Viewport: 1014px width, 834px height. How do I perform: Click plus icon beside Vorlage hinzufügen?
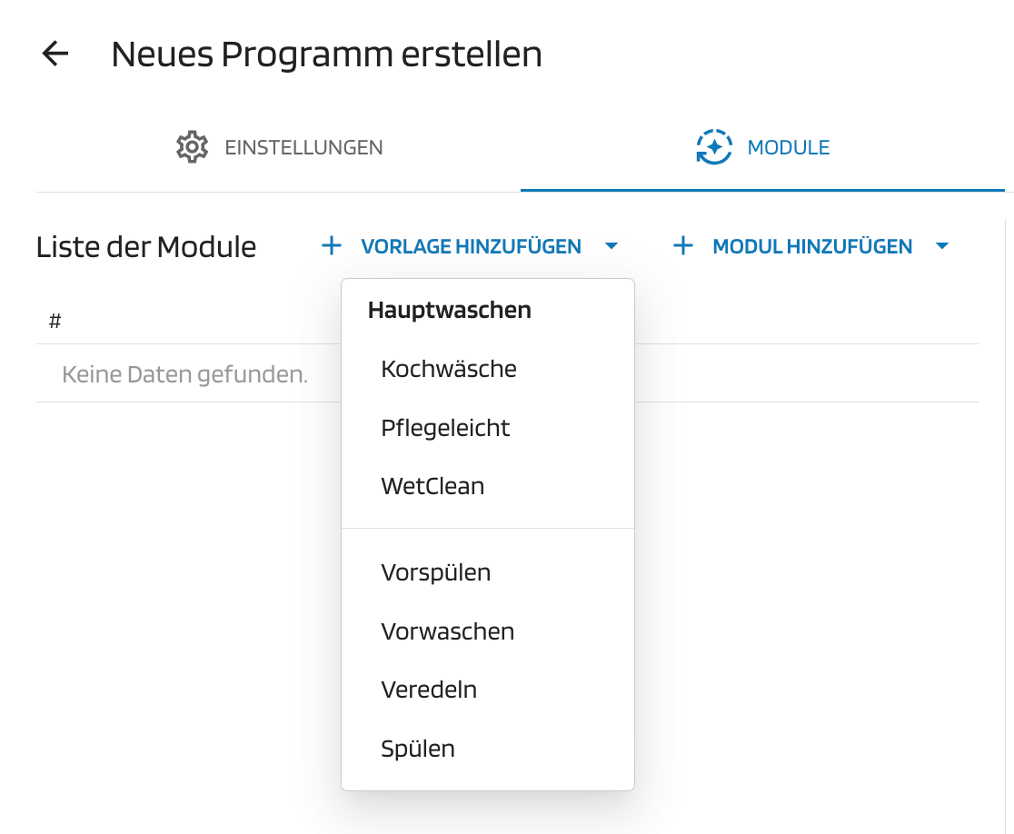[332, 246]
